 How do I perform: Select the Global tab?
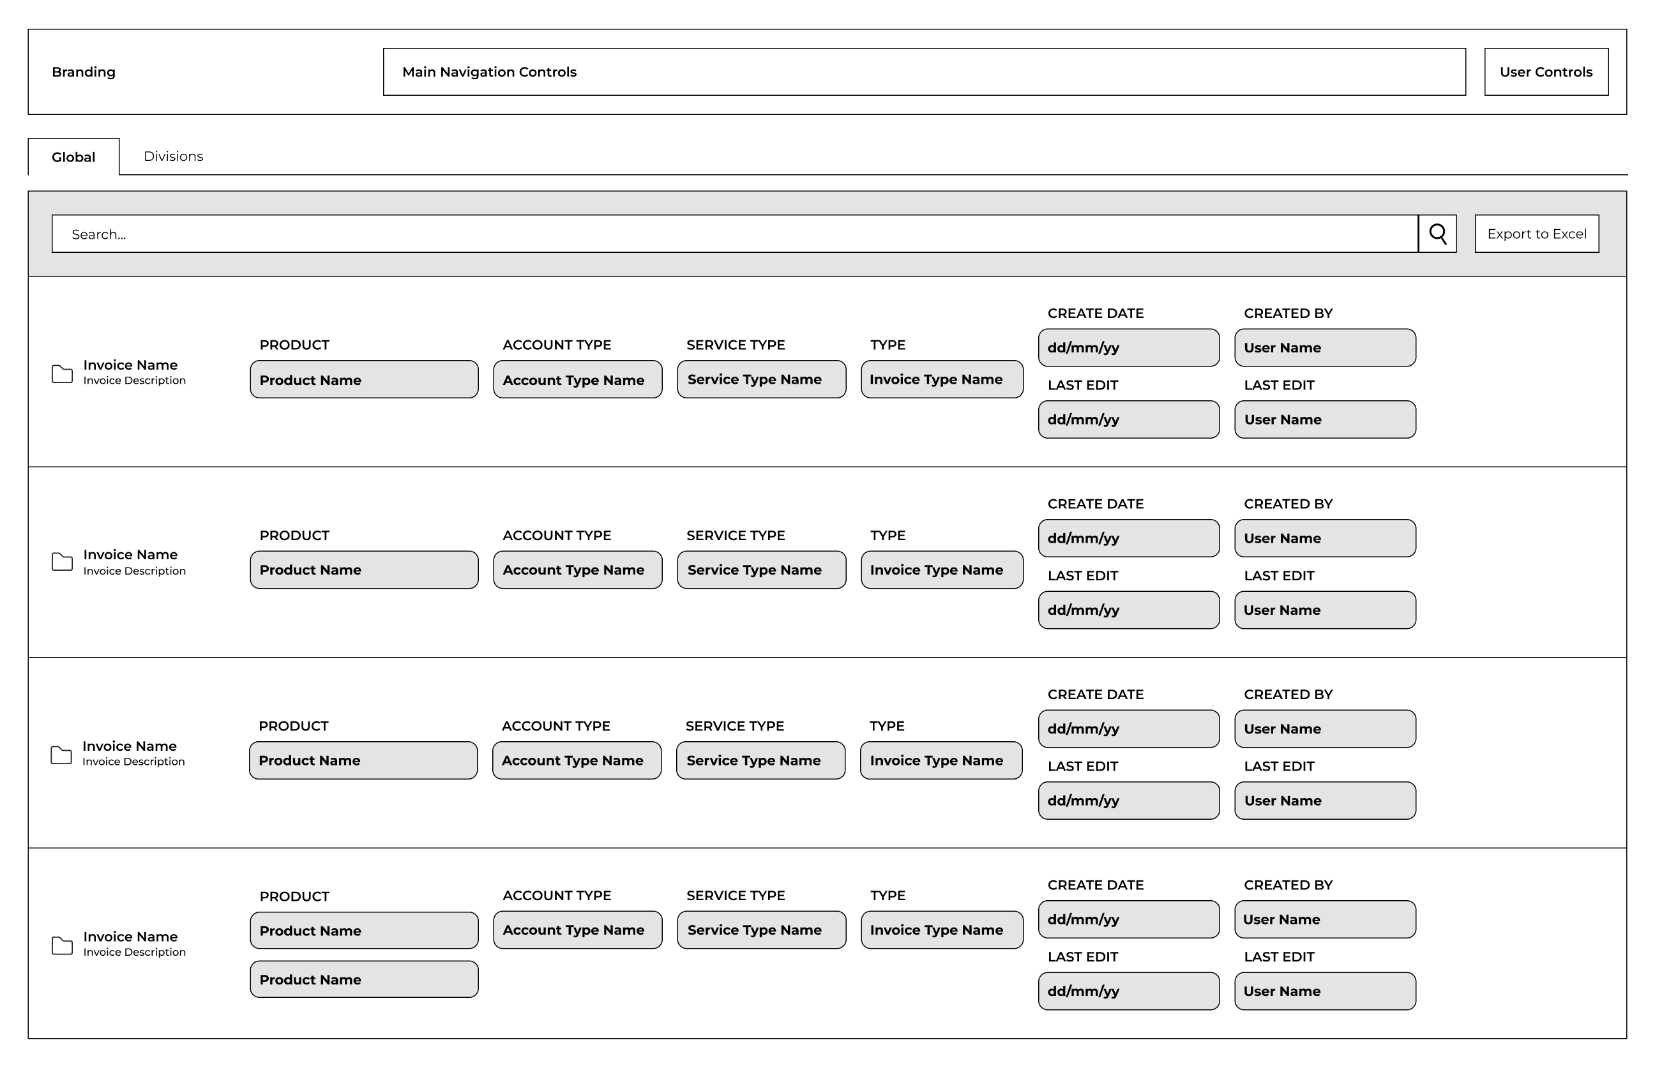coord(73,157)
